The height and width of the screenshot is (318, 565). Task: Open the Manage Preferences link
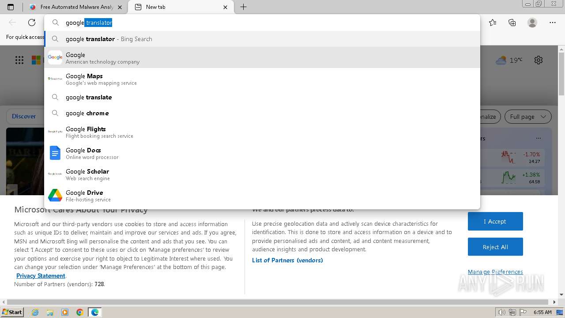(495, 272)
